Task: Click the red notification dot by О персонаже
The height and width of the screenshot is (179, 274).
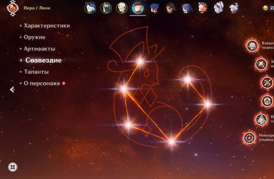Action: [64, 83]
